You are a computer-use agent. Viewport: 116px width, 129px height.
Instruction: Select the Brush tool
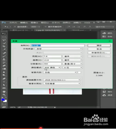tap(4, 56)
